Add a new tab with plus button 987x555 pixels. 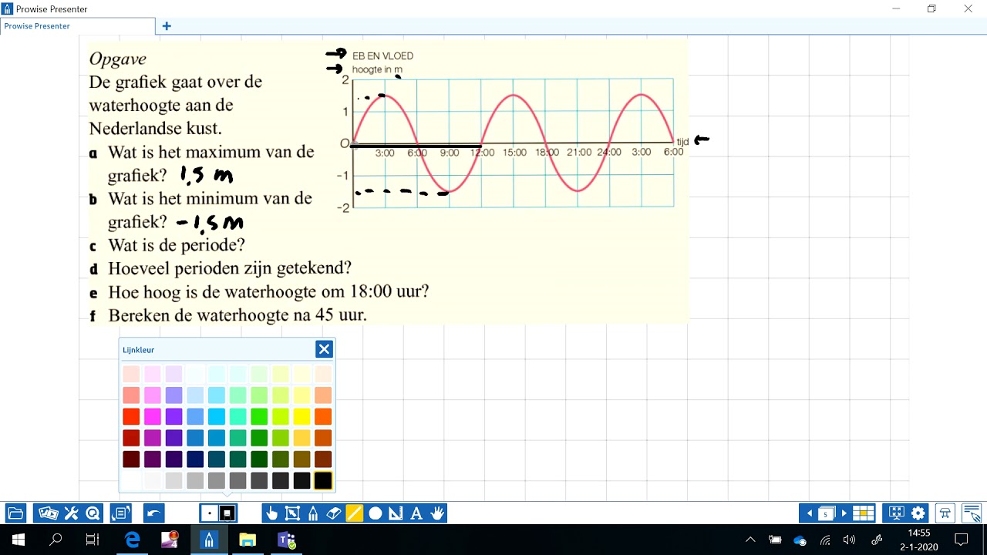click(167, 26)
